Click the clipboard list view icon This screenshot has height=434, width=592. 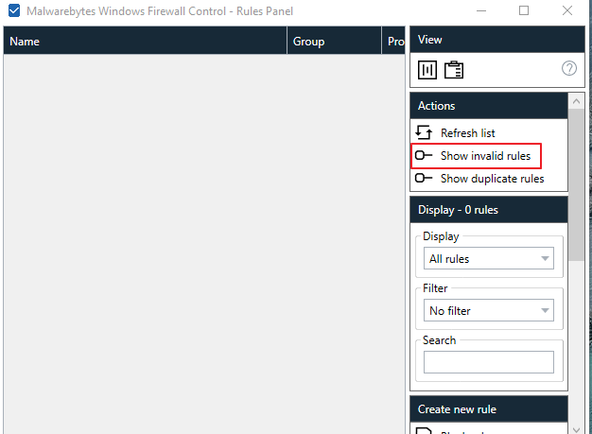tap(453, 70)
